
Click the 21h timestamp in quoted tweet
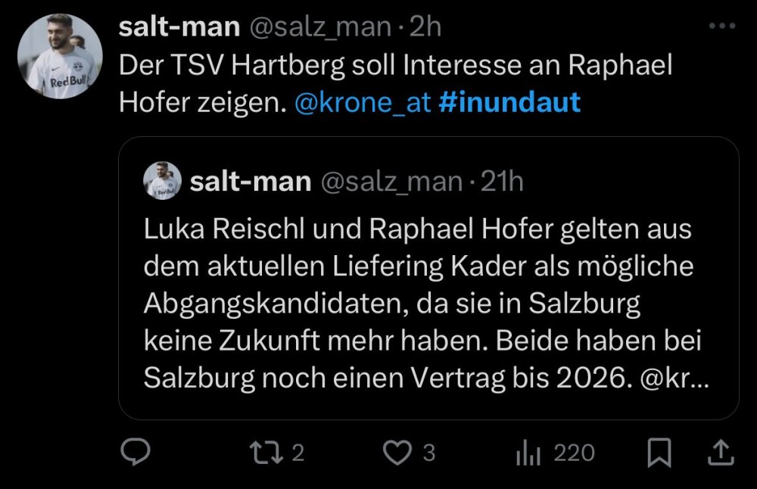click(x=502, y=182)
